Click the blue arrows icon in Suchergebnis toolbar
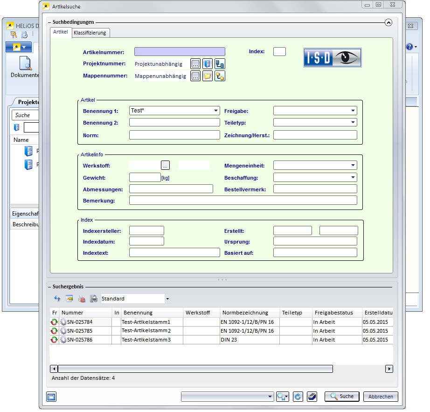 click(x=57, y=299)
